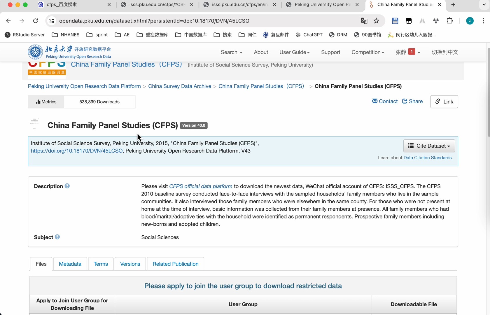Reload the current page

(x=36, y=21)
